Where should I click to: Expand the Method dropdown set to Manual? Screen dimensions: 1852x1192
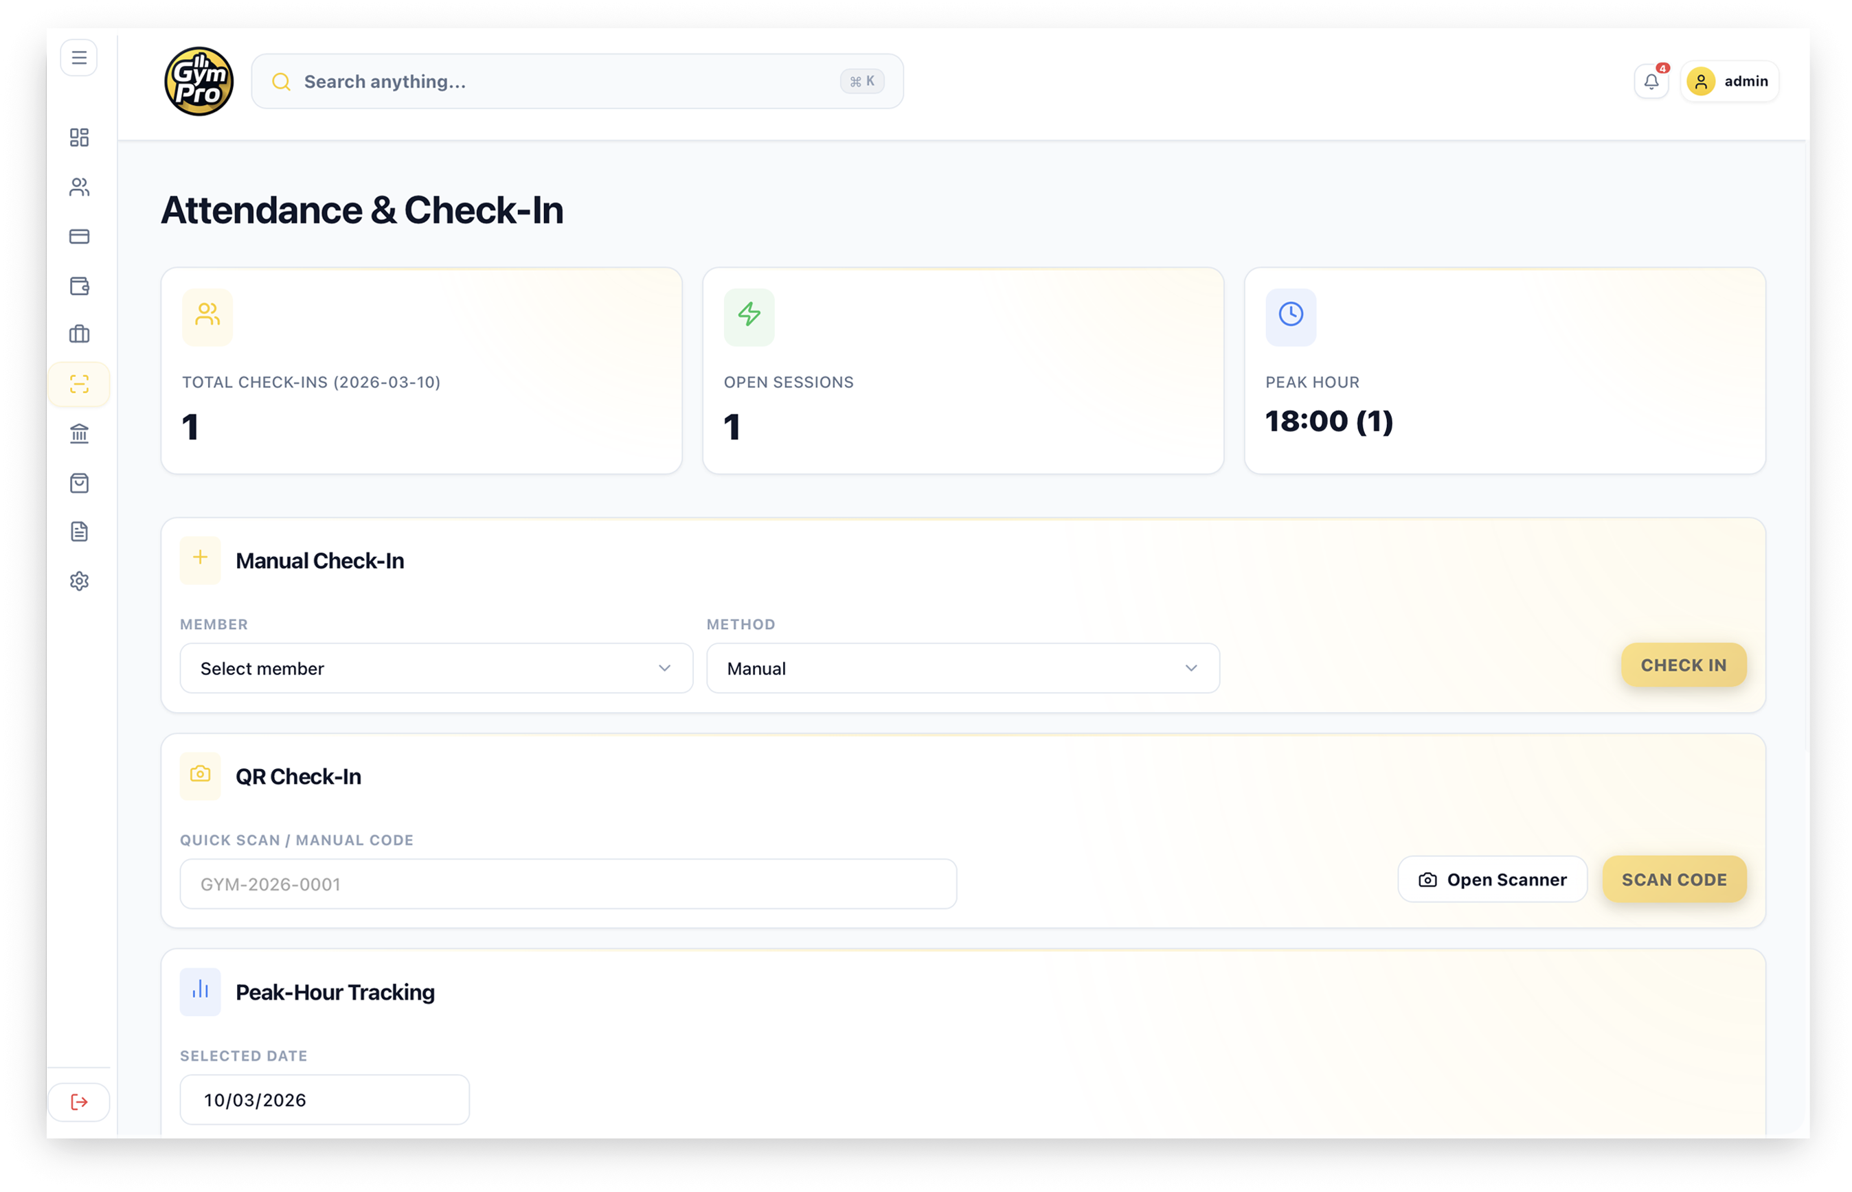pos(962,668)
